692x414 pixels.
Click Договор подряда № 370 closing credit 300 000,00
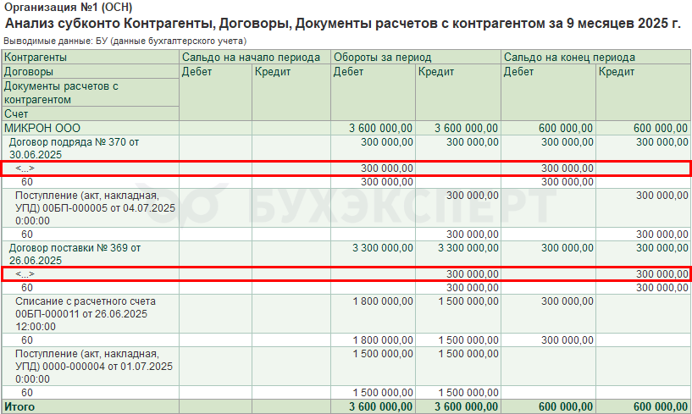point(662,142)
